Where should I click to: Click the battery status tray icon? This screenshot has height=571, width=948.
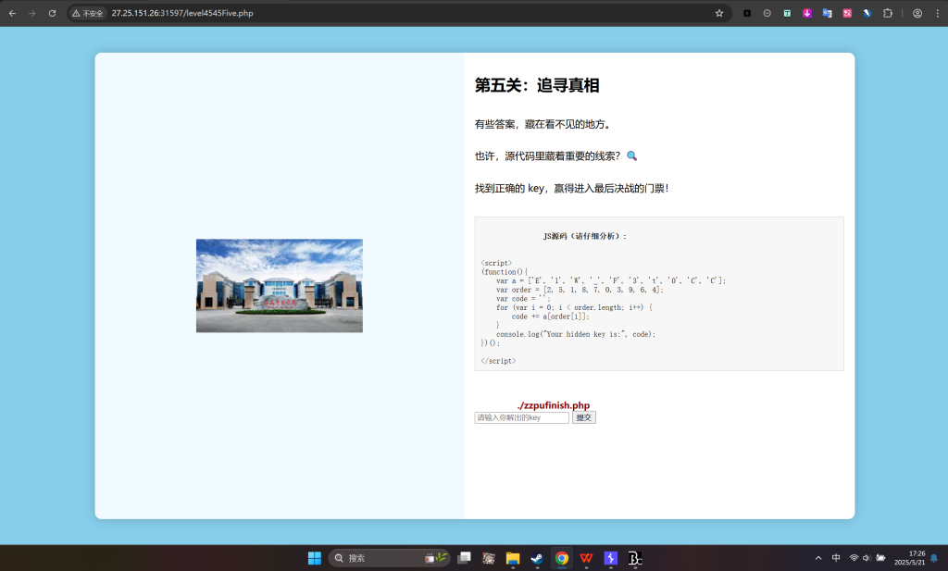click(881, 558)
